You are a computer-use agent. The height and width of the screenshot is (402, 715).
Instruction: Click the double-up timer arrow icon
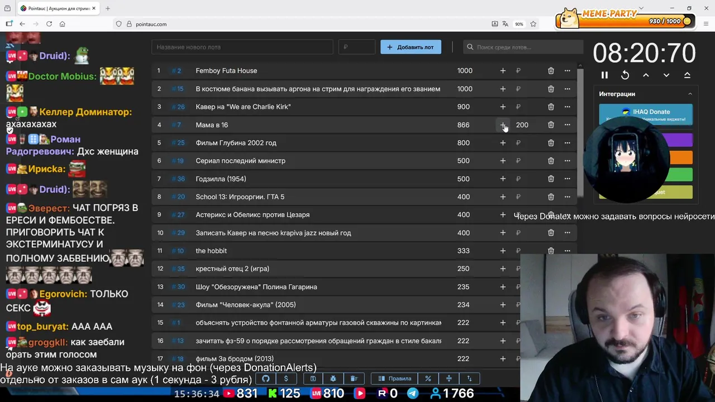(x=687, y=75)
